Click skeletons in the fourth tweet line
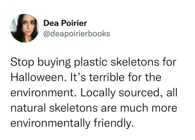 tap(73, 108)
